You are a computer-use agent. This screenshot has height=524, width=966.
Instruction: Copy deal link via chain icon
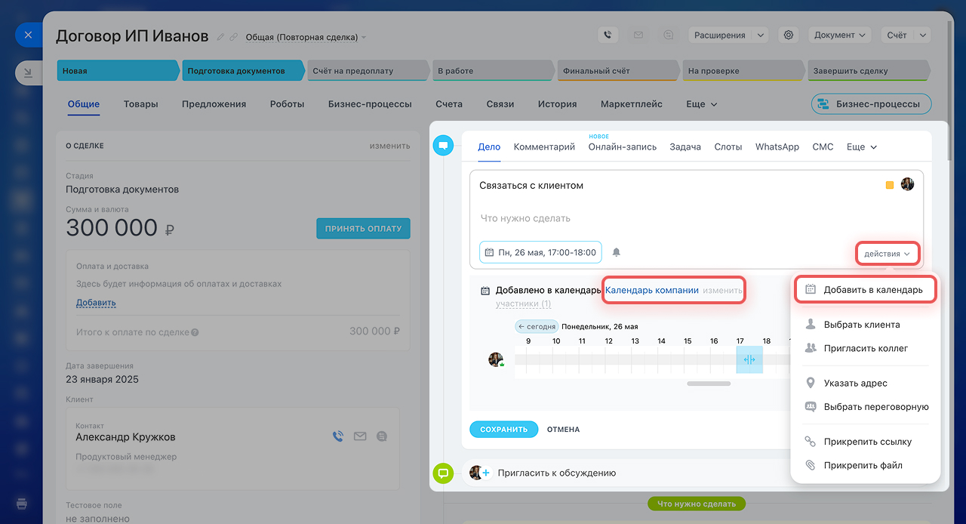coord(233,36)
